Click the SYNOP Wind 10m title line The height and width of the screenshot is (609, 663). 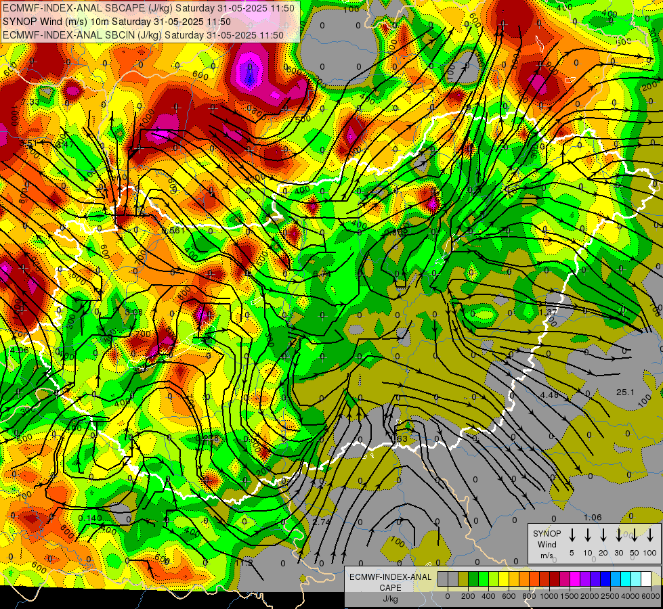click(x=116, y=22)
